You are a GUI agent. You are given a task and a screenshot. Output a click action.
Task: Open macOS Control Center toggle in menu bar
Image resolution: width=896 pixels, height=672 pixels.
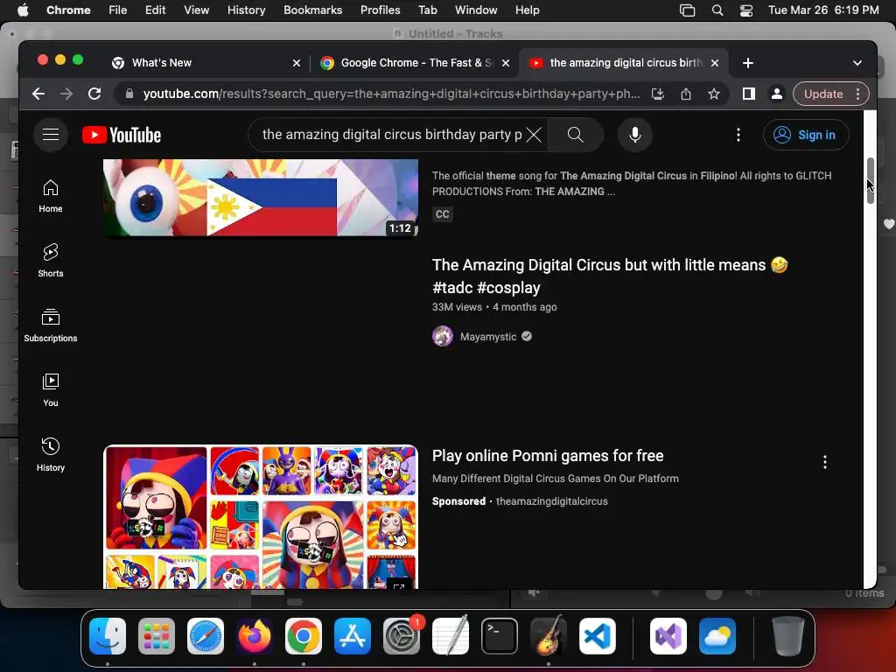point(745,10)
